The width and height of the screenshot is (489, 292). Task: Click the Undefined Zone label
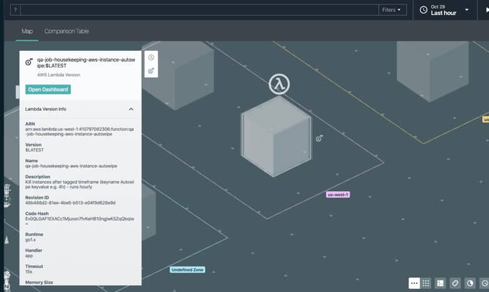click(187, 270)
